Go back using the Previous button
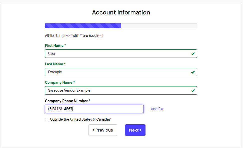Screen dimensions: 243x148 102,130
